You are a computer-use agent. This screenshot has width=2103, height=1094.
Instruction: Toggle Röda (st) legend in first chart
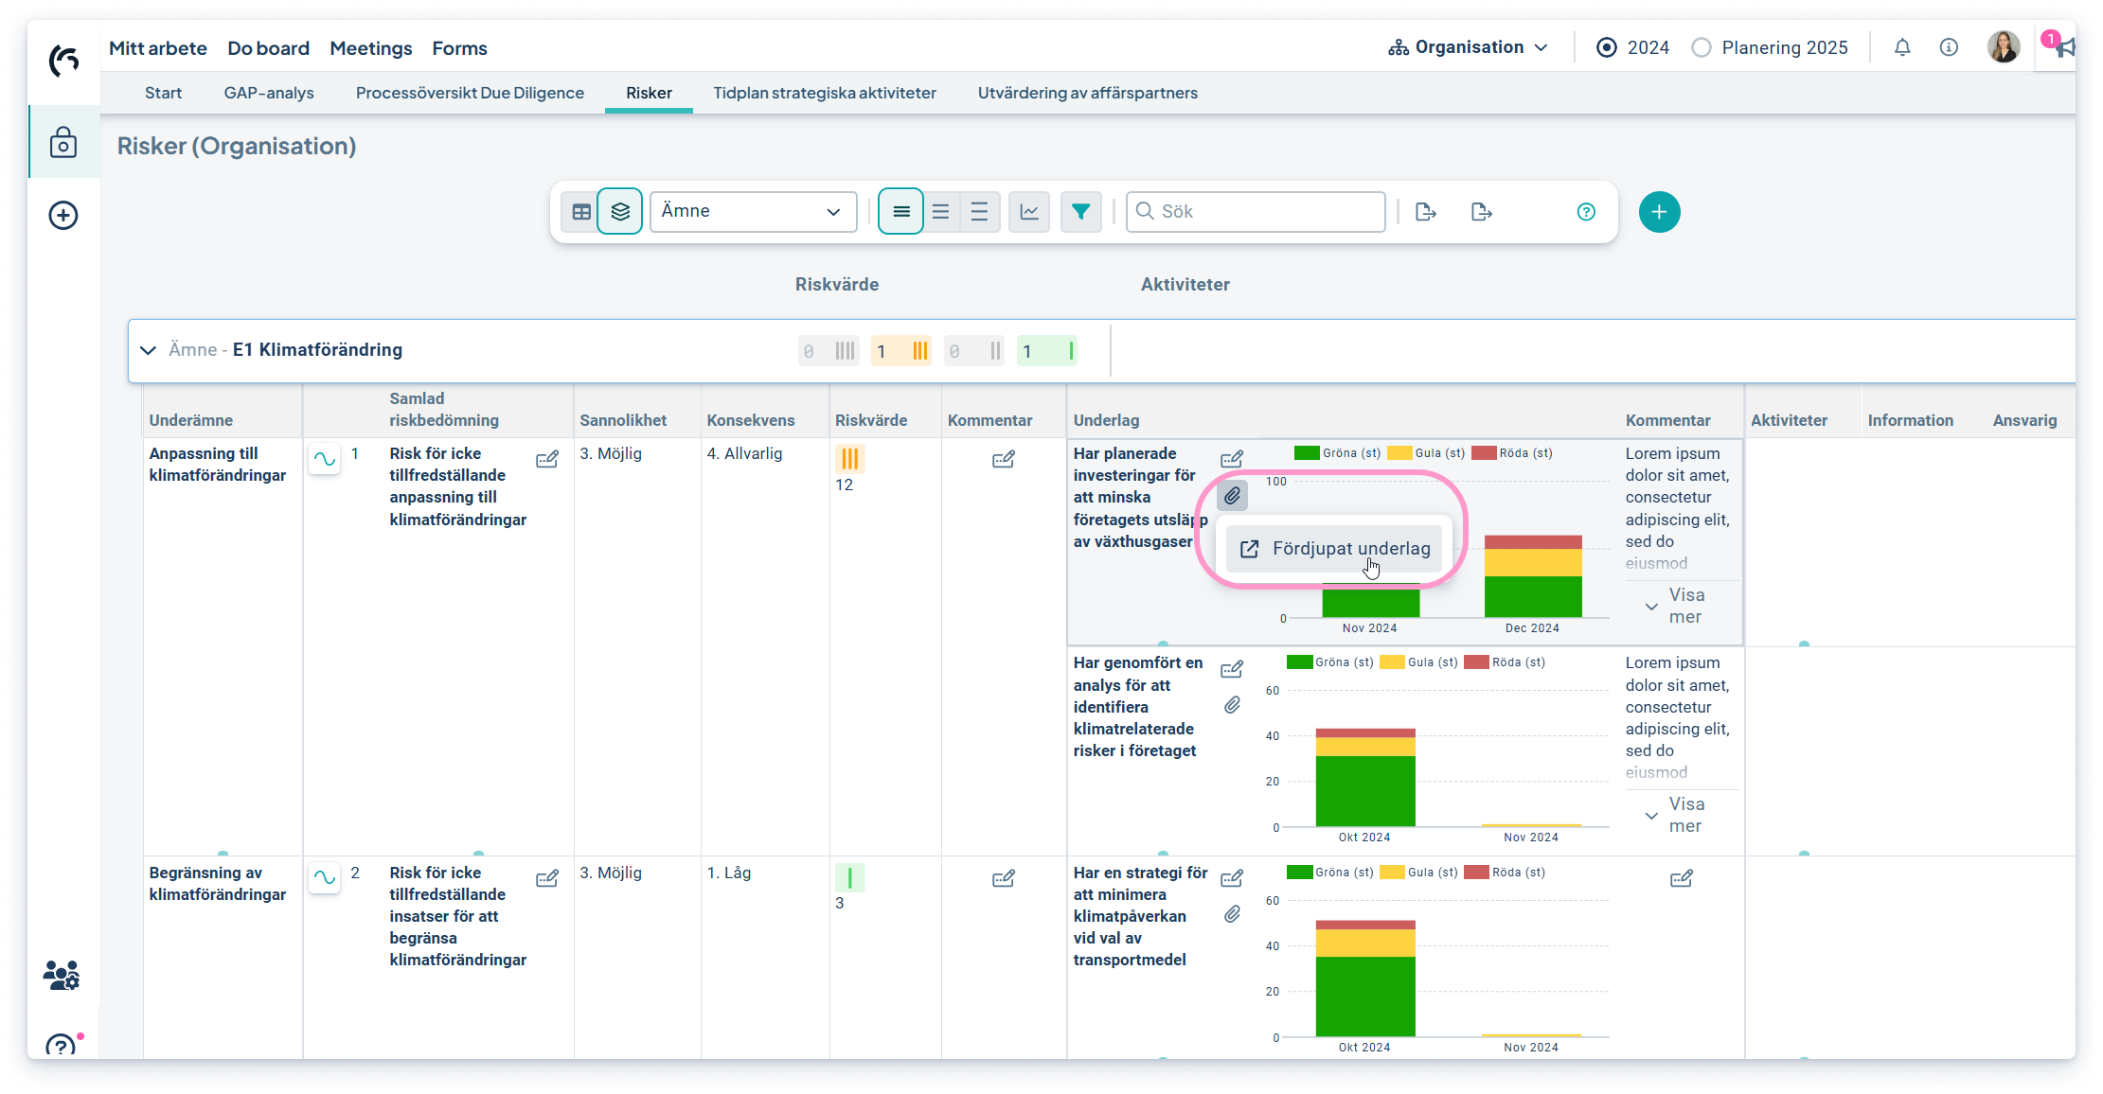pos(1512,453)
